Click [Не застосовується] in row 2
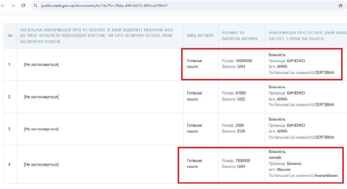This screenshot has height=189, width=347. 41,97
